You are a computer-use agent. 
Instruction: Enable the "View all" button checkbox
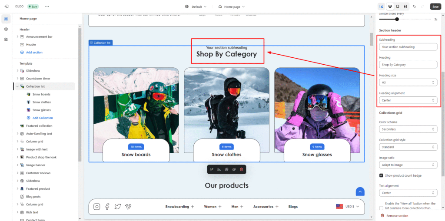point(381,208)
